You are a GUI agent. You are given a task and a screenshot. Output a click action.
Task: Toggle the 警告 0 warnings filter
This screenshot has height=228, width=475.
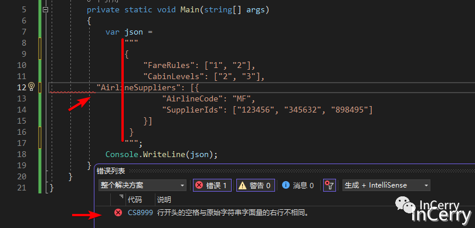pyautogui.click(x=255, y=185)
